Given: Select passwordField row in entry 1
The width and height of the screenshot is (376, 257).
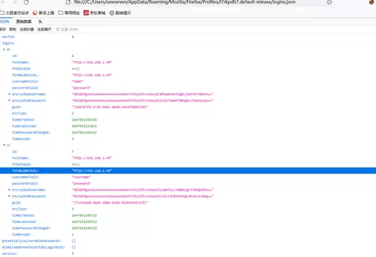Looking at the screenshot, I should coord(188,183).
